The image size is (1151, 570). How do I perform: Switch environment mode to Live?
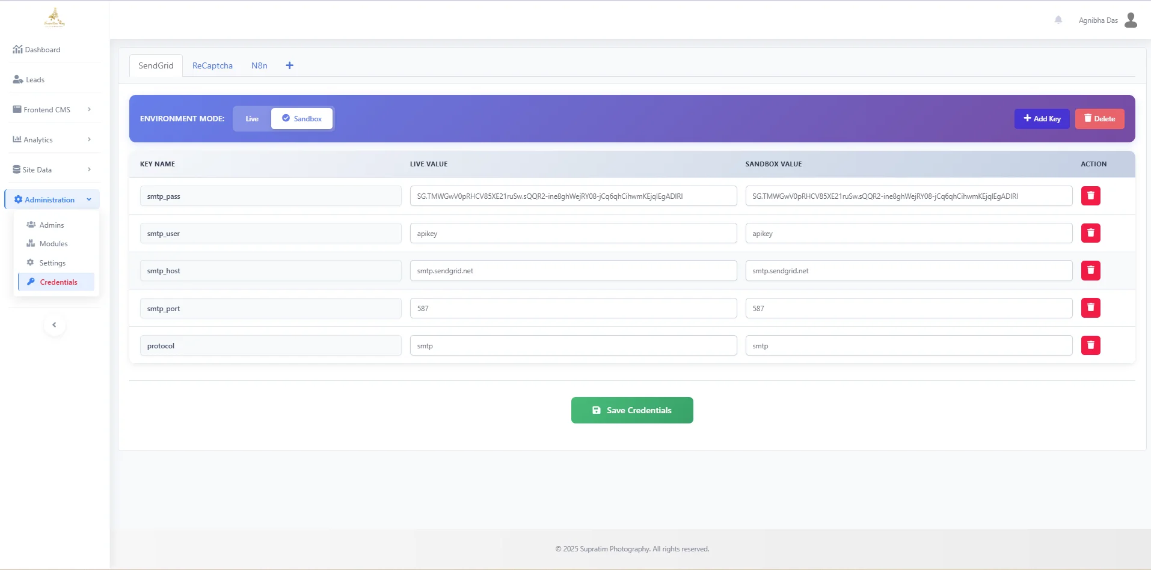click(x=252, y=119)
